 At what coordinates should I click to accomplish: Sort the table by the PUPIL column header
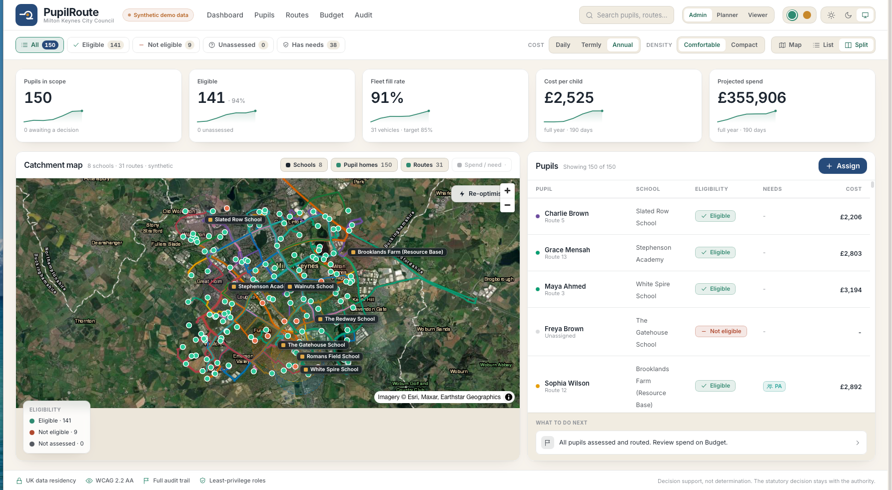click(x=544, y=189)
